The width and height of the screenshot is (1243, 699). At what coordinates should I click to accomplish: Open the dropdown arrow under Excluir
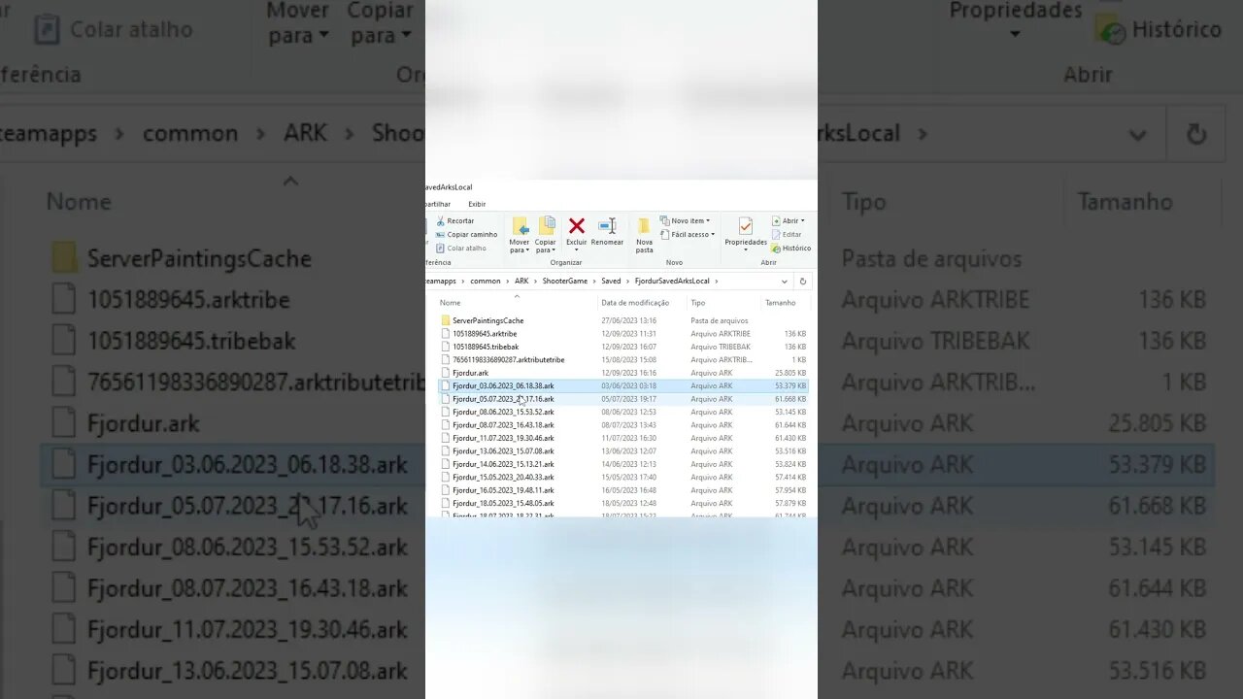point(577,250)
